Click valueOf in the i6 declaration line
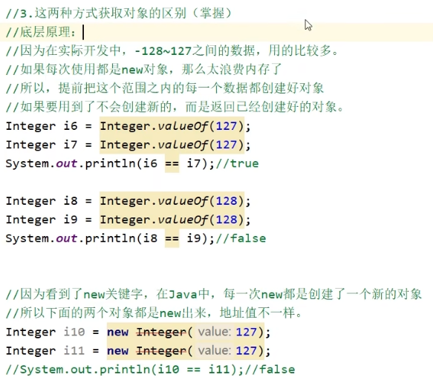The width and height of the screenshot is (433, 380). (x=183, y=126)
